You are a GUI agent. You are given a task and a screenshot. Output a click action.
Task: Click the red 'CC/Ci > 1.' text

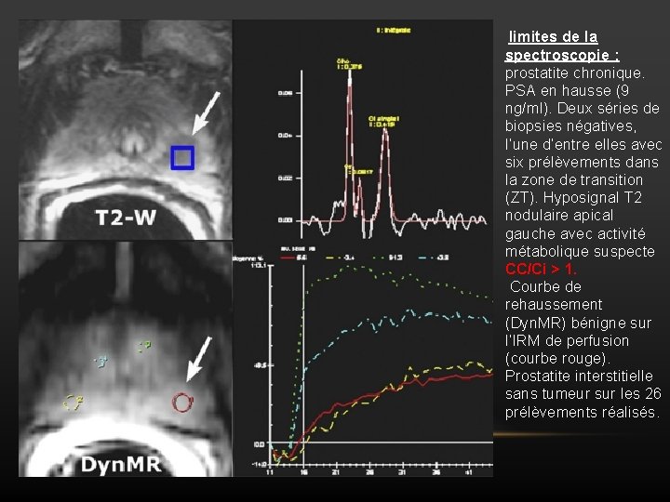541,269
